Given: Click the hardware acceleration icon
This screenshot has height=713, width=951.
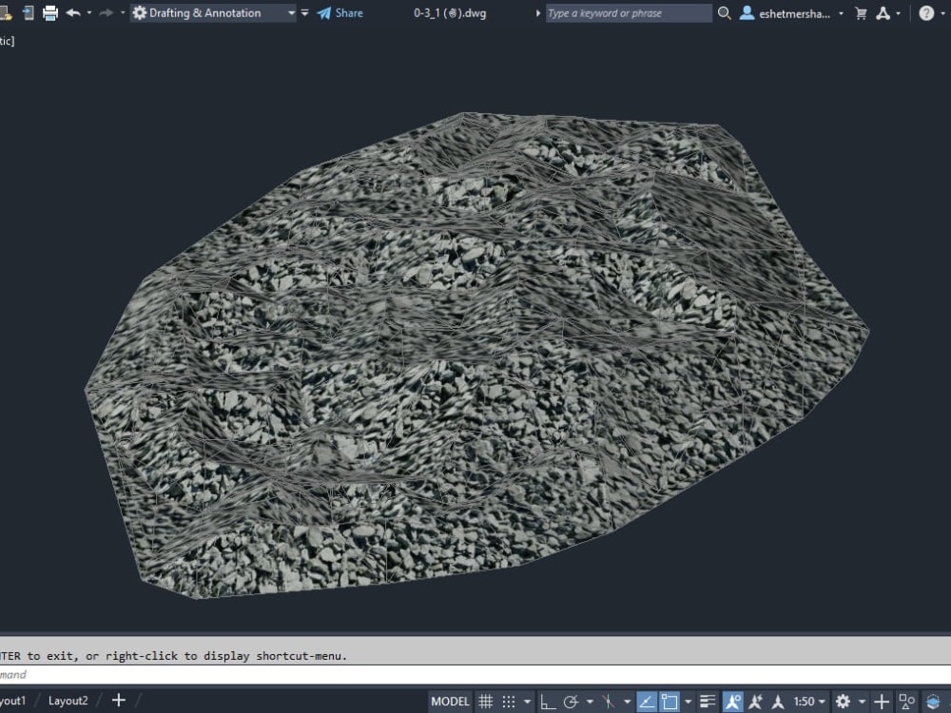Looking at the screenshot, I should point(933,702).
